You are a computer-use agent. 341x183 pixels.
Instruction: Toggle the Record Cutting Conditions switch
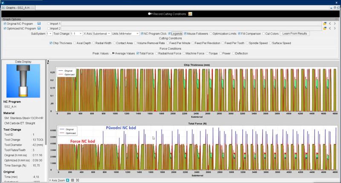pyautogui.click(x=150, y=14)
